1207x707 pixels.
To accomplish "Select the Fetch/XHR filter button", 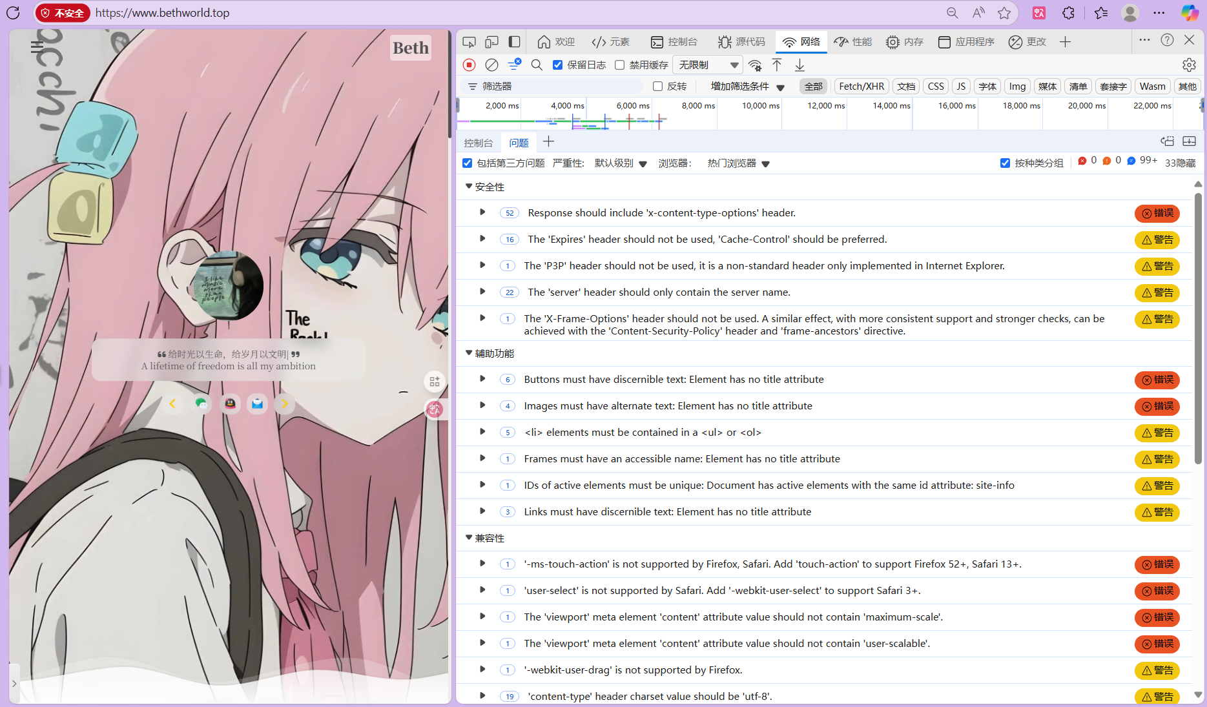I will coord(861,86).
